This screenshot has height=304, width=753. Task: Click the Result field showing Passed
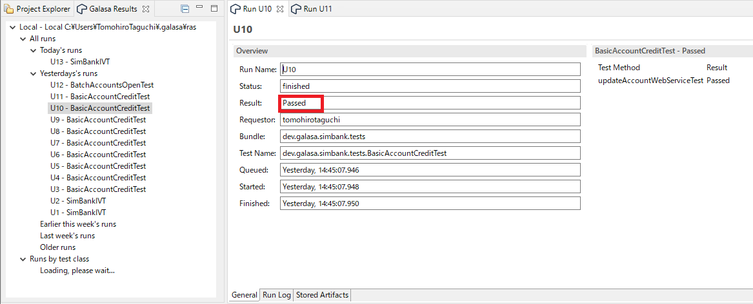click(430, 103)
